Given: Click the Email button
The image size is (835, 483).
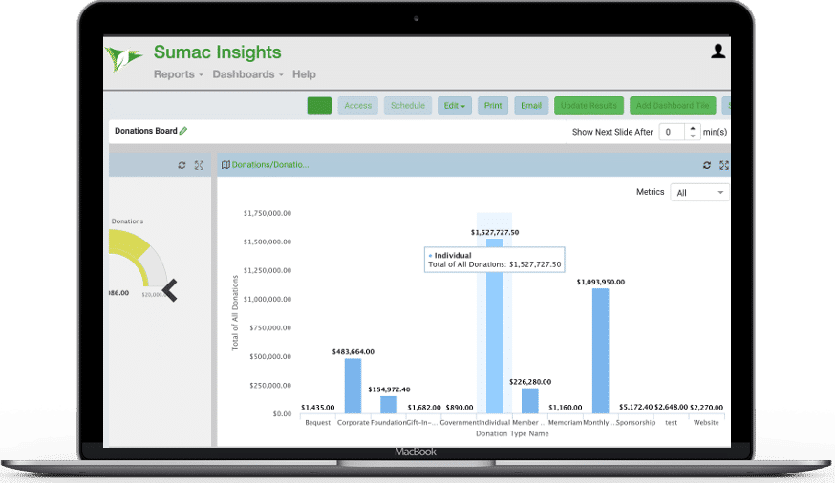Looking at the screenshot, I should point(531,105).
